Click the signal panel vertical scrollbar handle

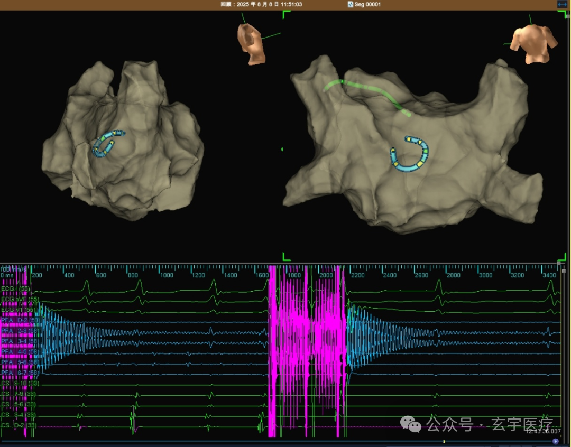pos(564,271)
